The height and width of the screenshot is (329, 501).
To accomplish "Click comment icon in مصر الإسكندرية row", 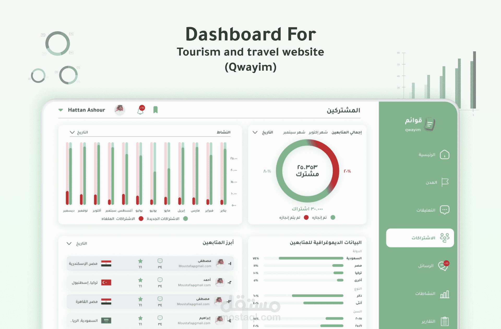I will 160,261.
